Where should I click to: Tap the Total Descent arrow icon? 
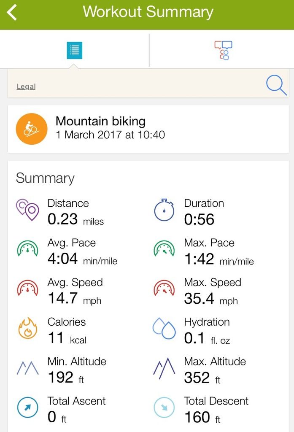164,408
